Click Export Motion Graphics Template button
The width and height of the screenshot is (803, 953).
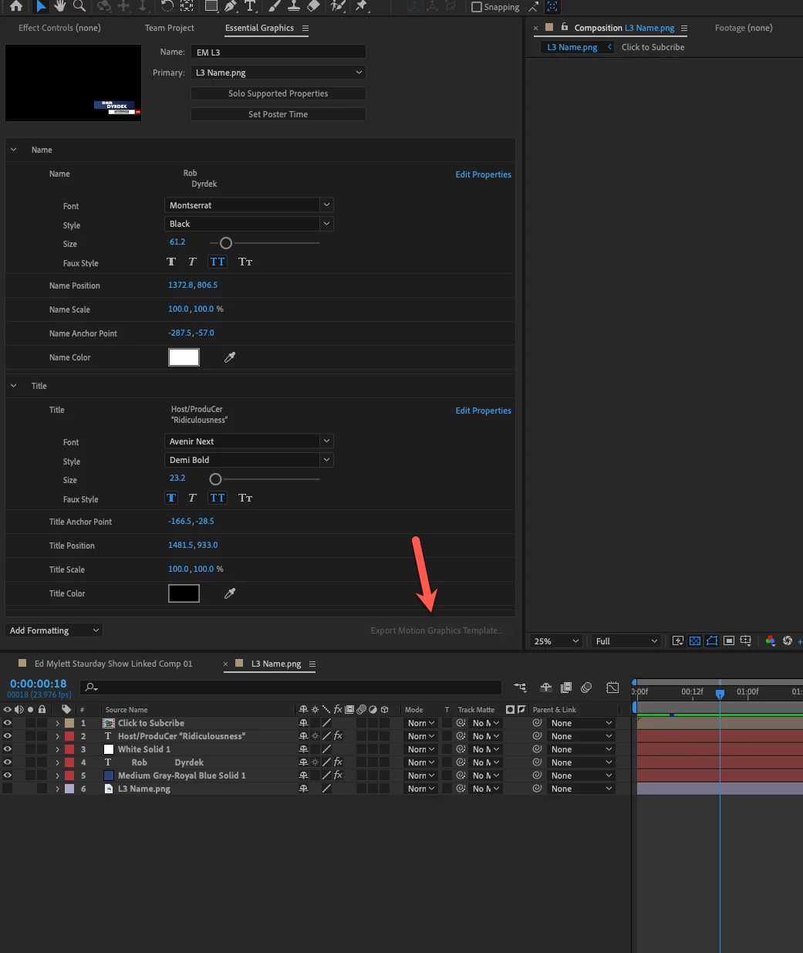437,630
